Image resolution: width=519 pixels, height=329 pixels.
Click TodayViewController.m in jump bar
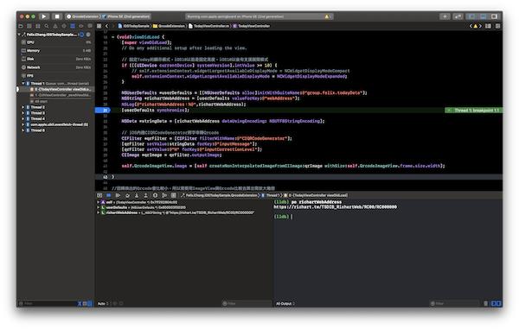point(208,26)
